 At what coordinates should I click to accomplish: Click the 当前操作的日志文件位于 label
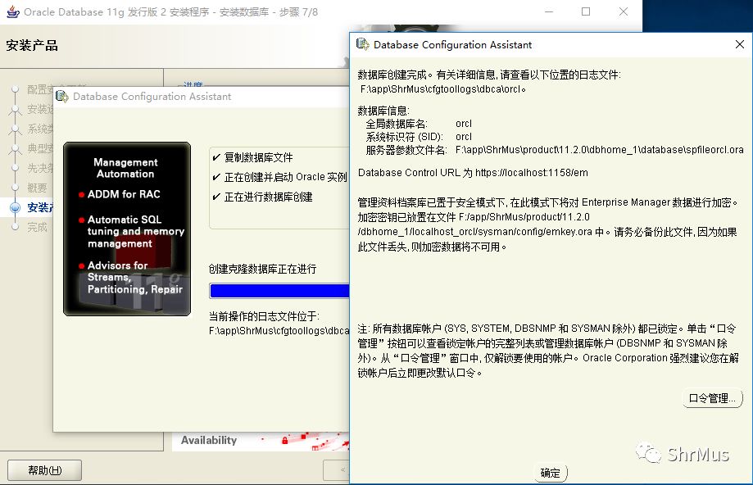tap(264, 316)
